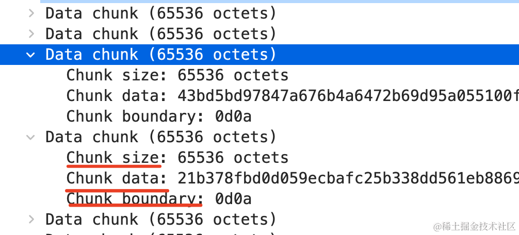Select the Data chunk row just above the highlighted one
The width and height of the screenshot is (519, 235).
click(259, 33)
